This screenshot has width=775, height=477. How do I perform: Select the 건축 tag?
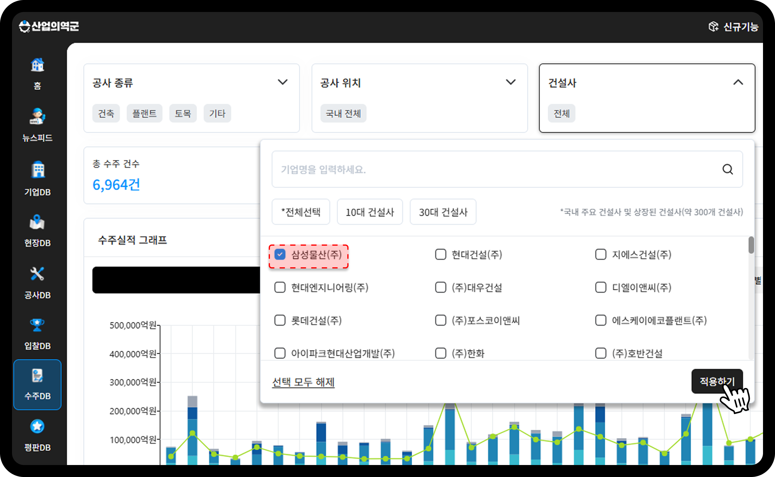[106, 113]
